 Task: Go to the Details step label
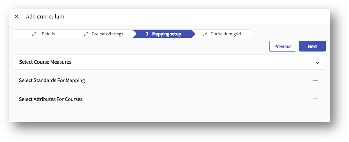pyautogui.click(x=48, y=34)
